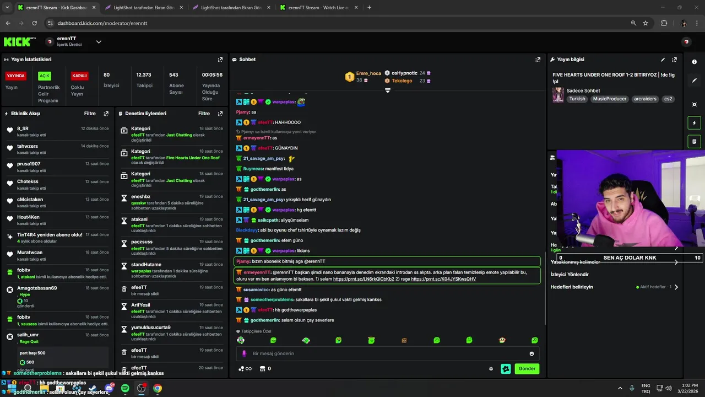Viewport: 705px width, 397px height.
Task: Open second prnt.sc link K04JYSKwsQHV
Action: coord(443,279)
